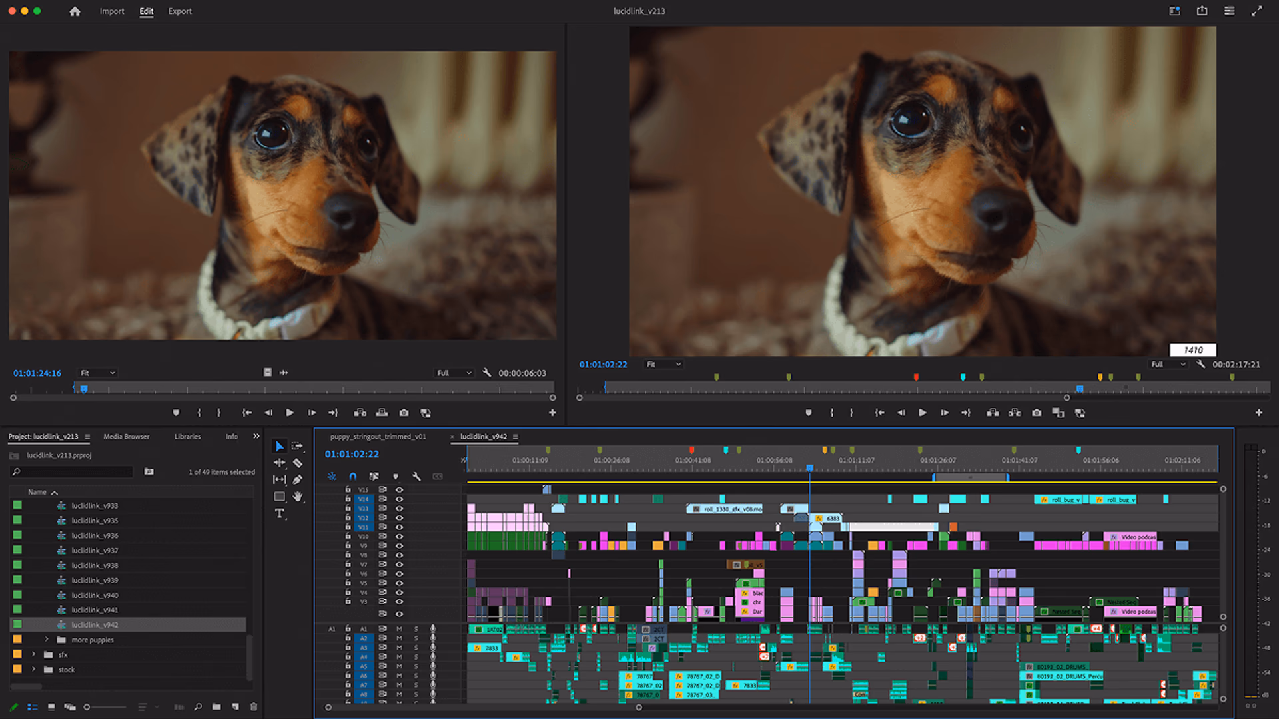Expand the more puppies bin

(47, 640)
